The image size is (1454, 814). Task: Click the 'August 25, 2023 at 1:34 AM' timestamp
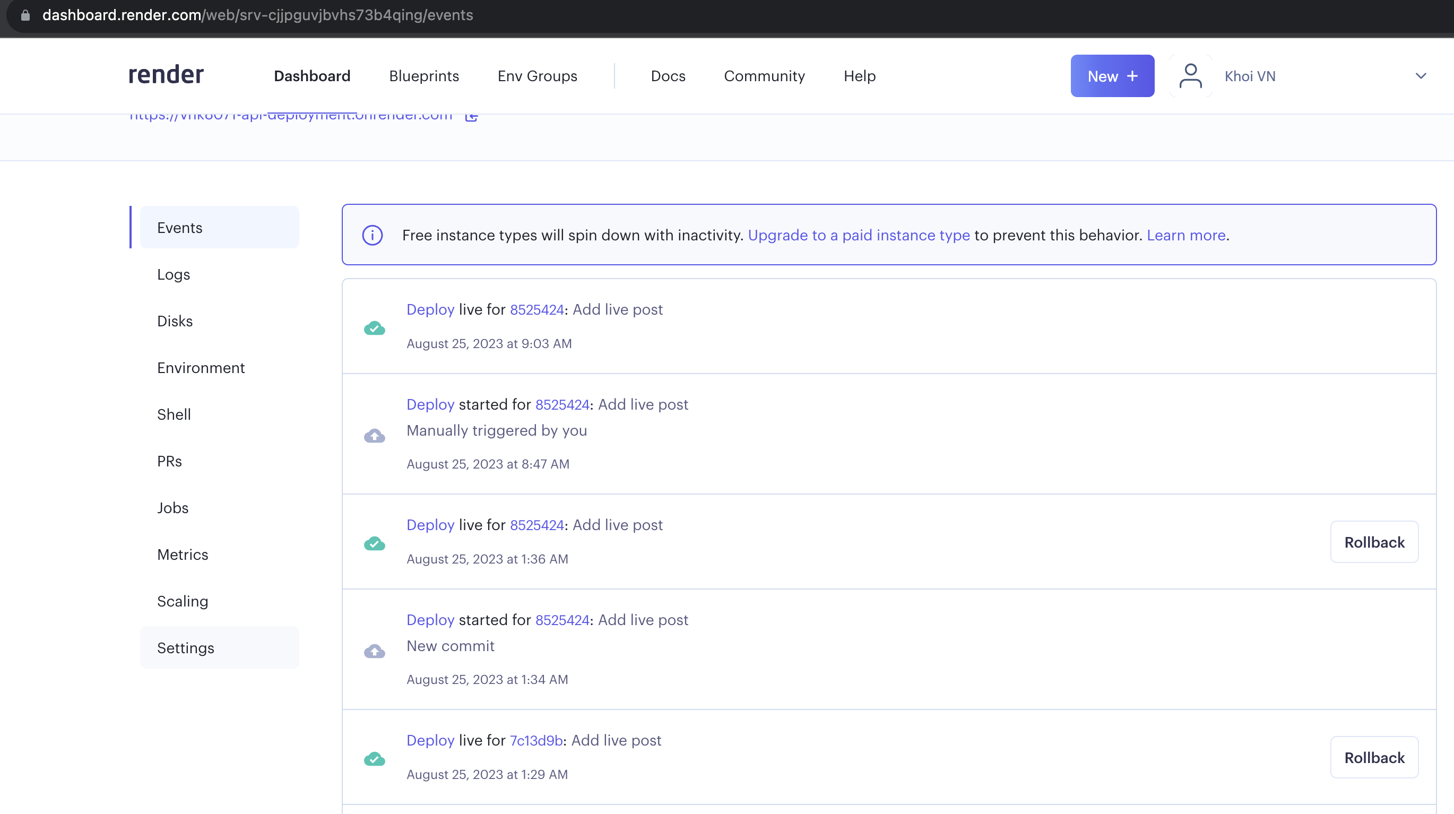[487, 679]
